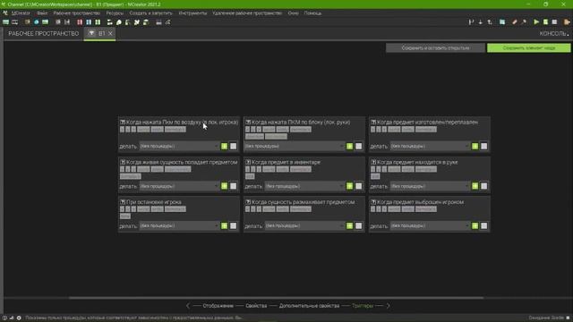The height and width of the screenshot is (322, 573).
Task: Click previous page arrow beside Отображение
Action: click(188, 306)
